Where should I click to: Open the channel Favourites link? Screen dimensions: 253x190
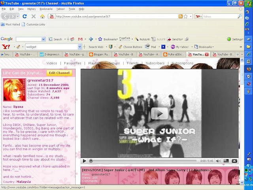tap(73, 63)
